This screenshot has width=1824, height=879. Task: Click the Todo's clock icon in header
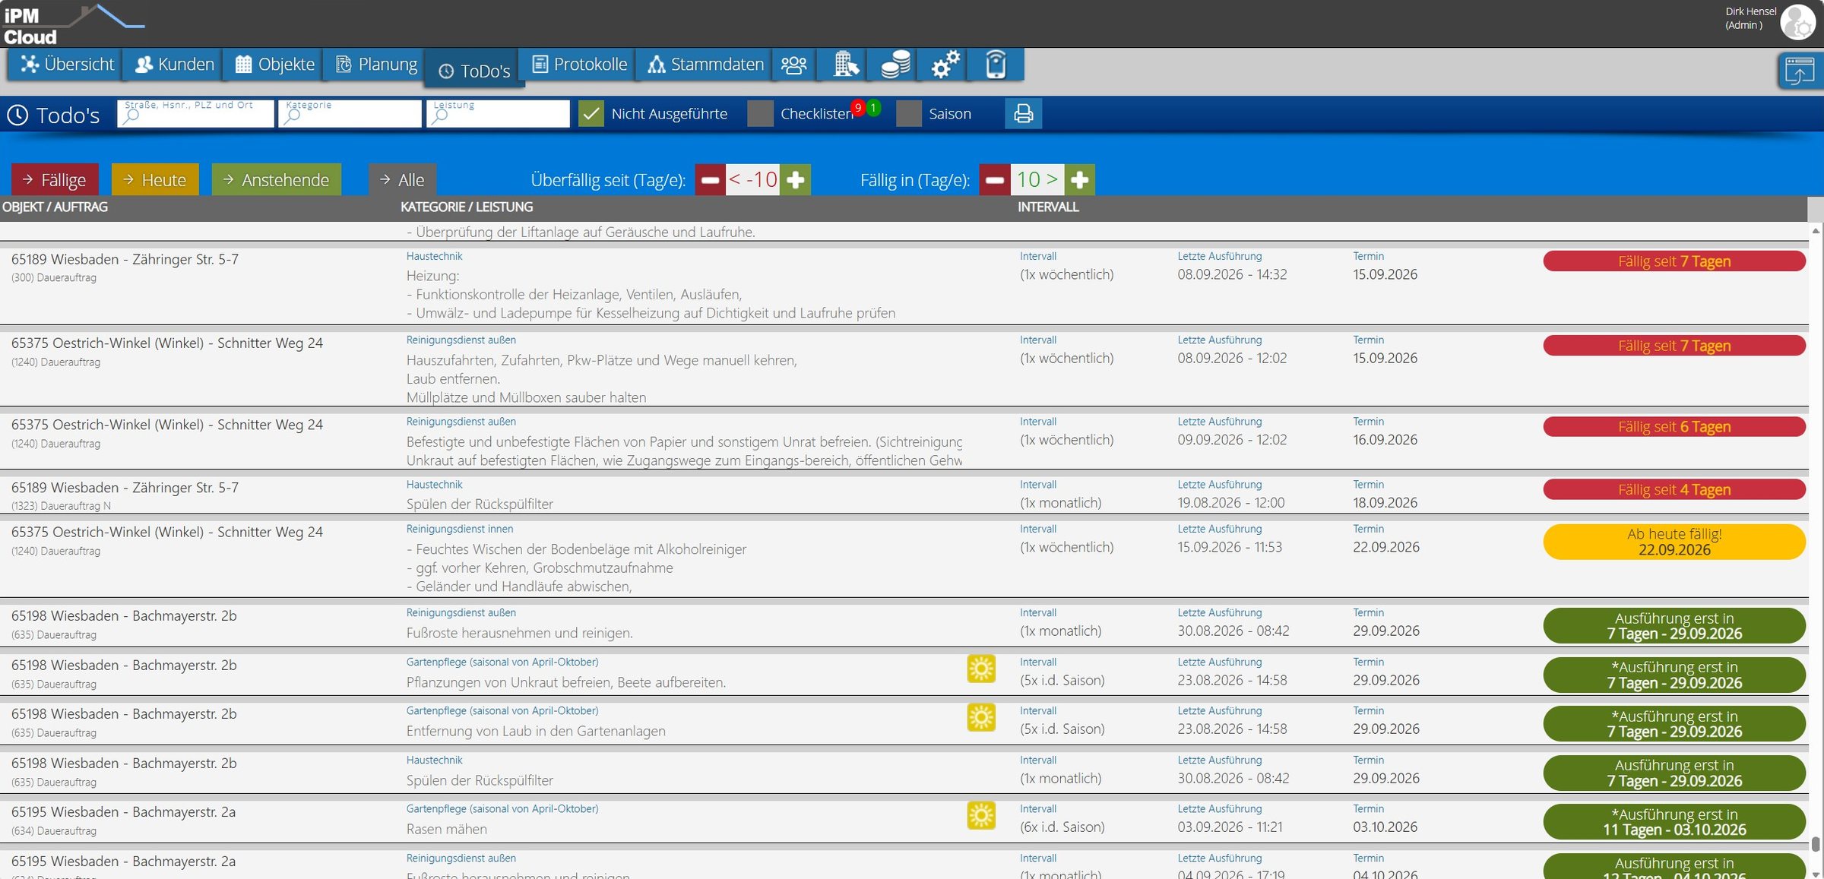point(17,115)
